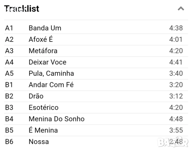Image resolution: width=192 pixels, height=151 pixels.
Task: Click the Drão track title
Action: (x=36, y=96)
